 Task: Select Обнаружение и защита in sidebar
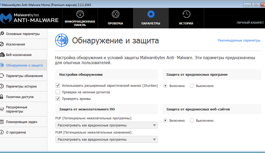pyautogui.click(x=24, y=65)
